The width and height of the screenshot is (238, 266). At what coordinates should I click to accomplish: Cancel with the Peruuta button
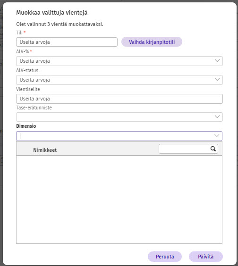pyautogui.click(x=165, y=257)
